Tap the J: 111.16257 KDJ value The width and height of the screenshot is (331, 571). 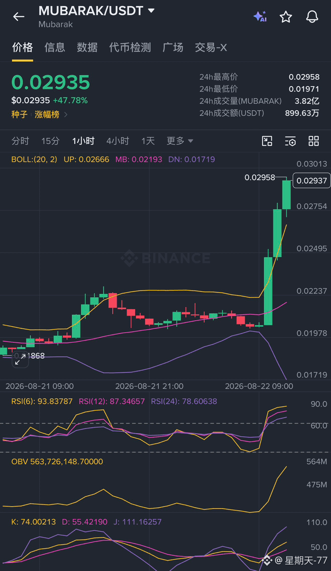point(138,522)
